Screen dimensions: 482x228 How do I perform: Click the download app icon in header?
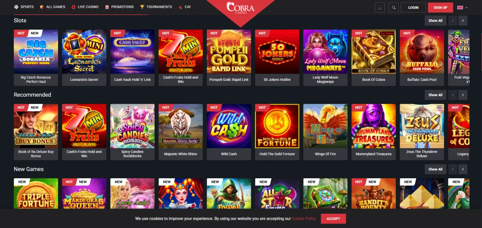tap(380, 8)
